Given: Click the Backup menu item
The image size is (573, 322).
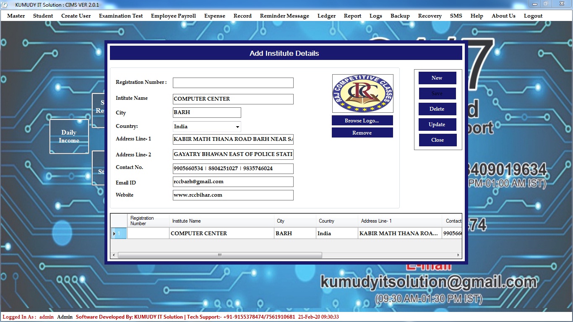Looking at the screenshot, I should pos(400,16).
